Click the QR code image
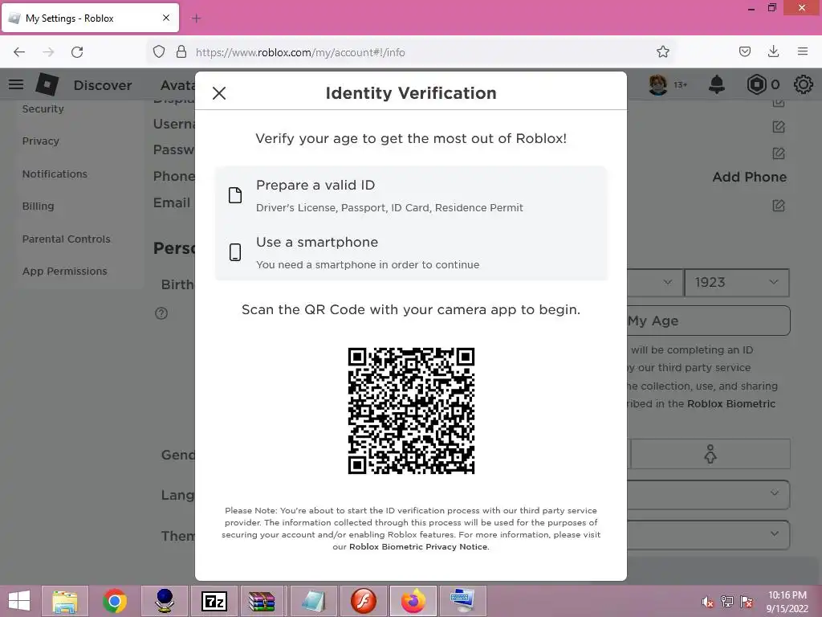This screenshot has height=617, width=822. pyautogui.click(x=411, y=411)
